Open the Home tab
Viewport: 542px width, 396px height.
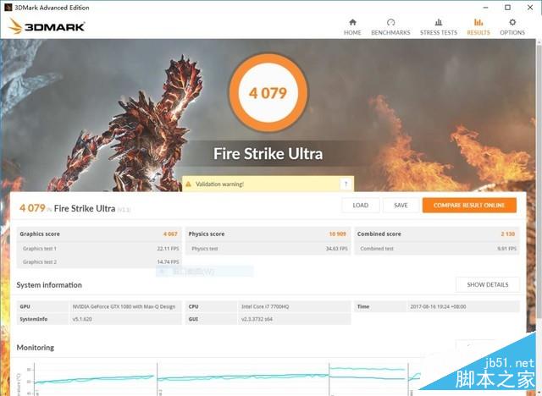[352, 27]
